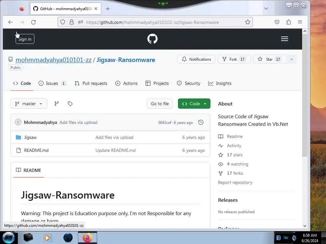Click Mohmmadyahya author name

[40, 122]
